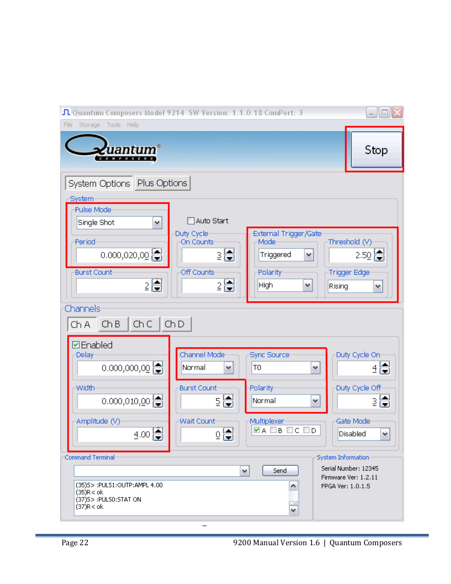
Task: Open the Channel Mode dropdown
Action: pyautogui.click(x=228, y=368)
